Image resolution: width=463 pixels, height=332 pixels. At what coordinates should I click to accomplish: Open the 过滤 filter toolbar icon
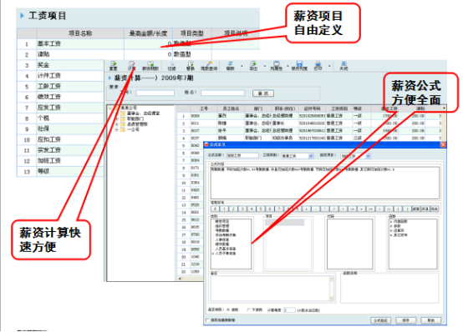[171, 65]
